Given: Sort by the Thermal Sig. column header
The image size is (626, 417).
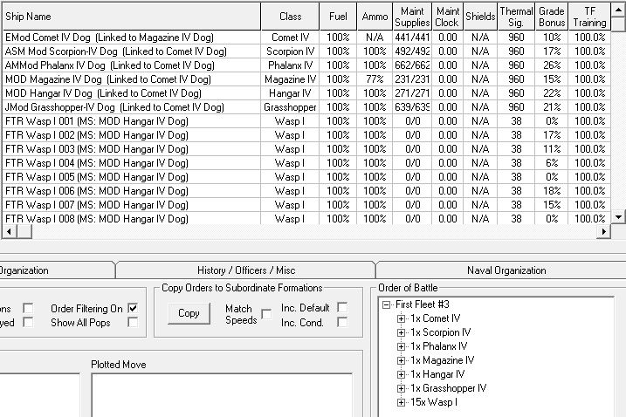Looking at the screenshot, I should click(516, 17).
